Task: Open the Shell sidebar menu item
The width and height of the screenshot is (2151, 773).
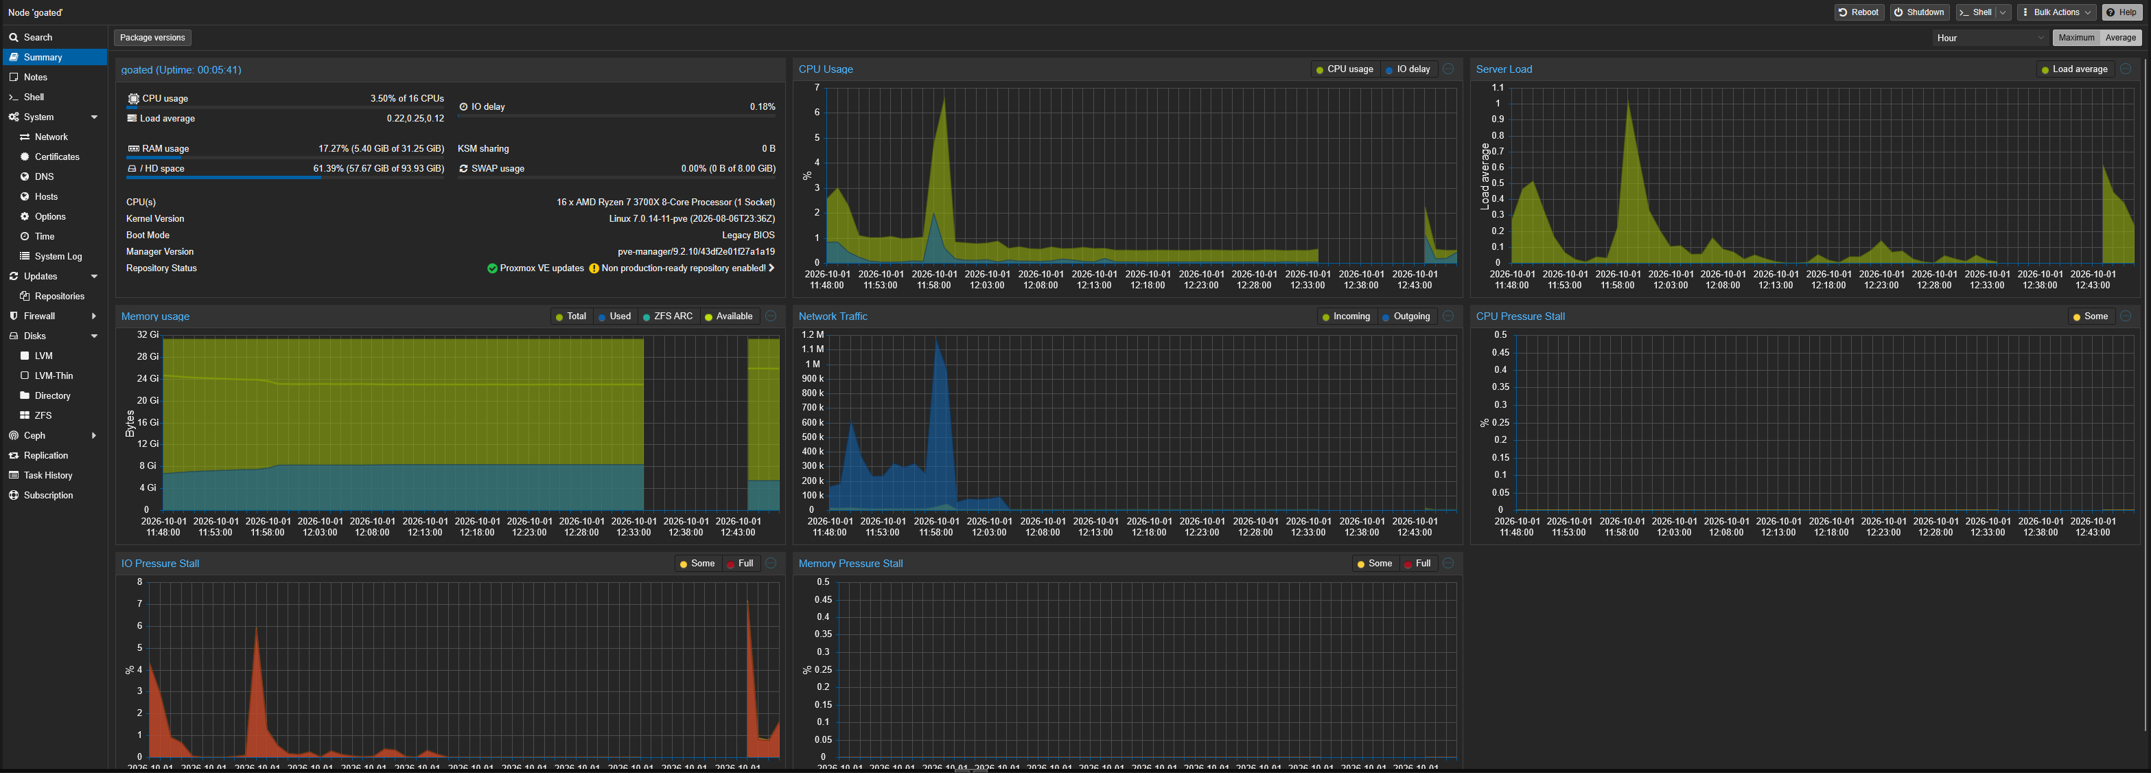Action: 55,97
